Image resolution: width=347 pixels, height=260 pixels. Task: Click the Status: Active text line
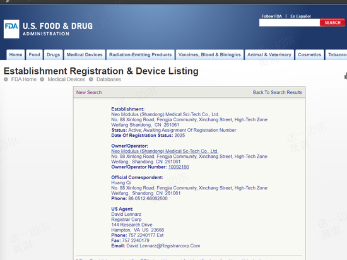pos(173,130)
